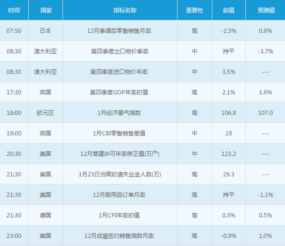Open 12月耐用品订单月率 indicator
This screenshot has width=285, height=246.
[x=119, y=195]
